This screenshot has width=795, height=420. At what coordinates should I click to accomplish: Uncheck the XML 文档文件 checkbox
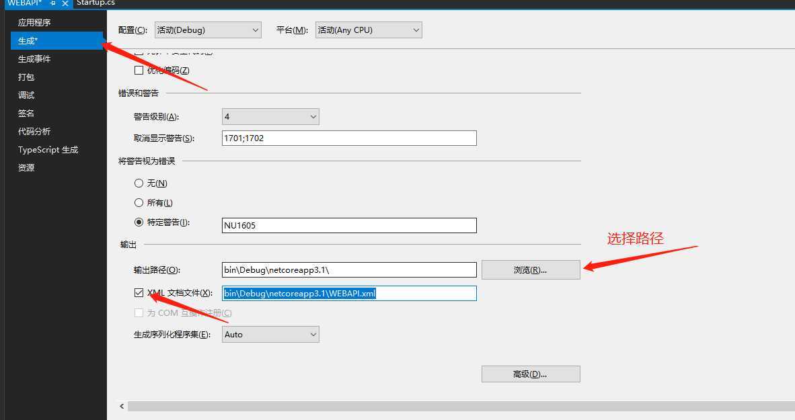tap(139, 292)
